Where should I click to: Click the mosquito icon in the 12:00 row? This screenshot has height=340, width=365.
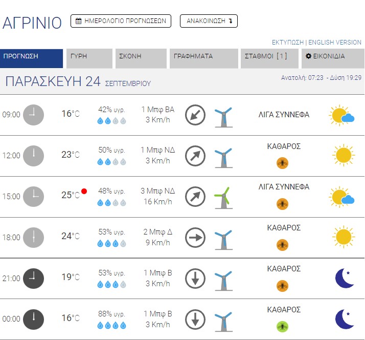click(x=282, y=163)
